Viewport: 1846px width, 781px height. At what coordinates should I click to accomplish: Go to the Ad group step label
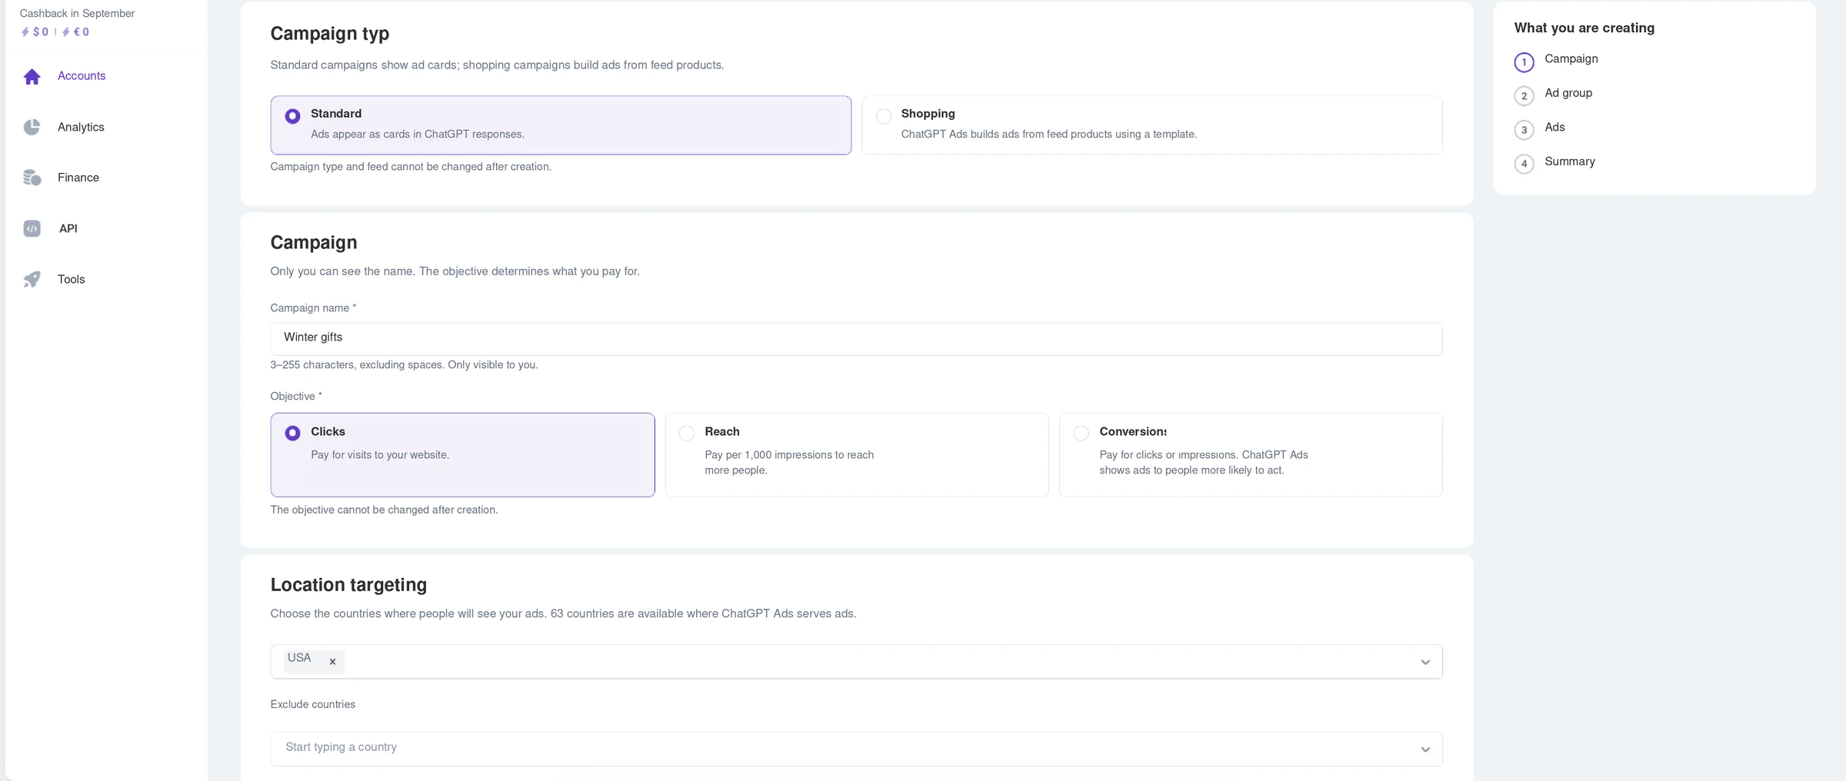pyautogui.click(x=1568, y=93)
